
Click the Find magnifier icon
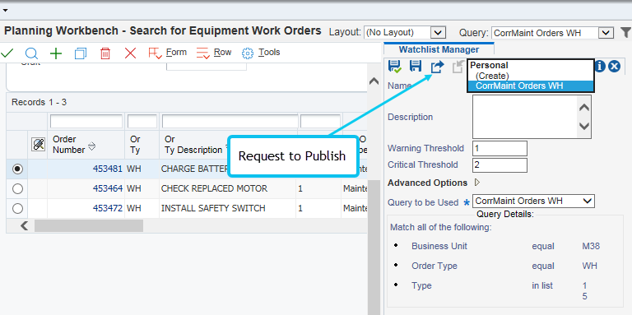coord(31,53)
